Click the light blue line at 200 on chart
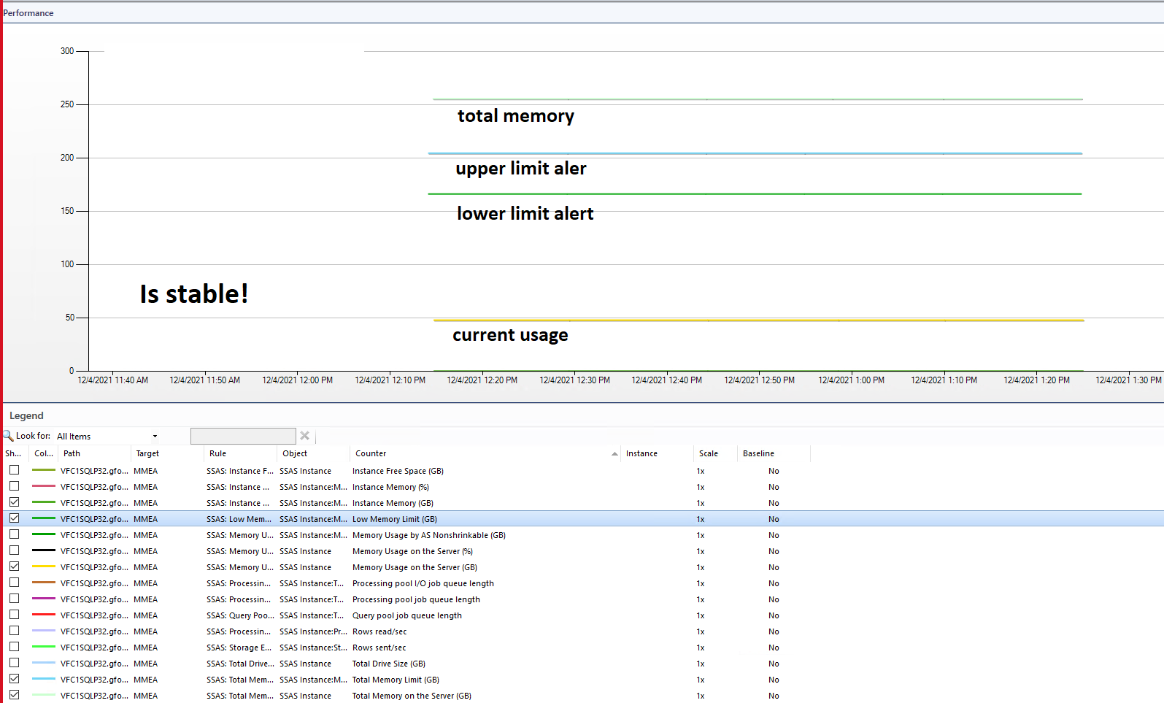Screen dimensions: 1164x703 click(755, 153)
